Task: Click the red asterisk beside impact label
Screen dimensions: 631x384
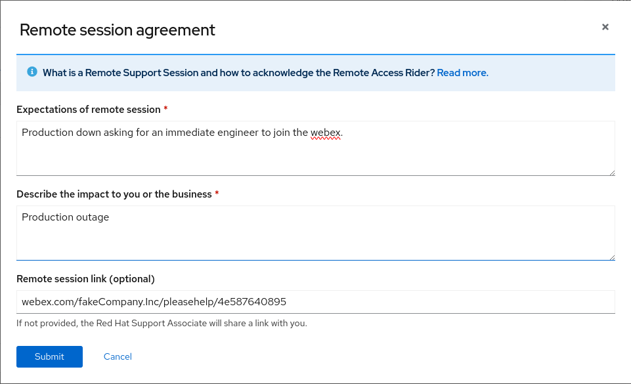Action: (x=217, y=194)
